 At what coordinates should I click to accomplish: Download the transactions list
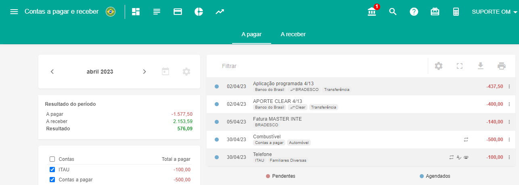[480, 66]
